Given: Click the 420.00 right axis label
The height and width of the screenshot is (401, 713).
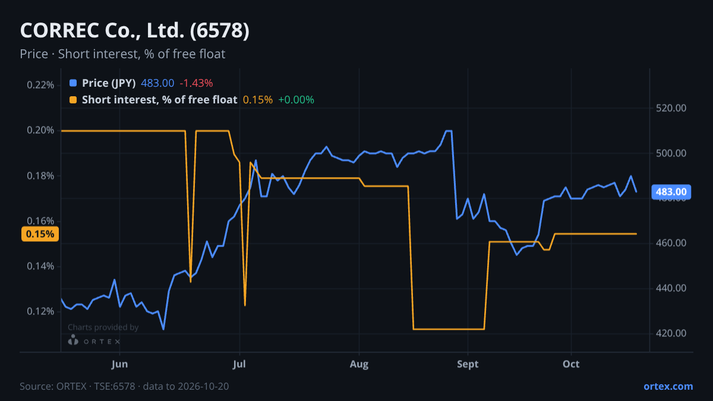Looking at the screenshot, I should pos(671,333).
